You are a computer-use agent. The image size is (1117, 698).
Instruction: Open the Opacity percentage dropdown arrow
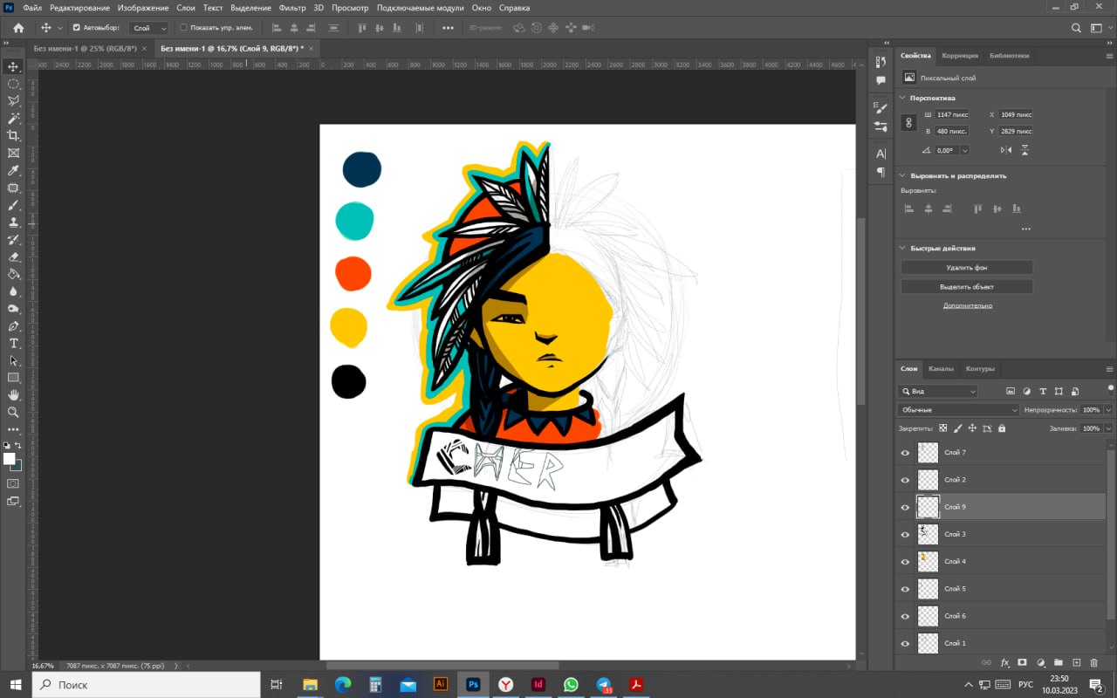[x=1108, y=410]
